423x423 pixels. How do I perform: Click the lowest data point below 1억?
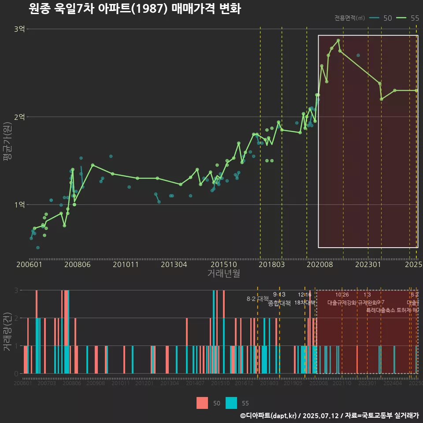38,248
